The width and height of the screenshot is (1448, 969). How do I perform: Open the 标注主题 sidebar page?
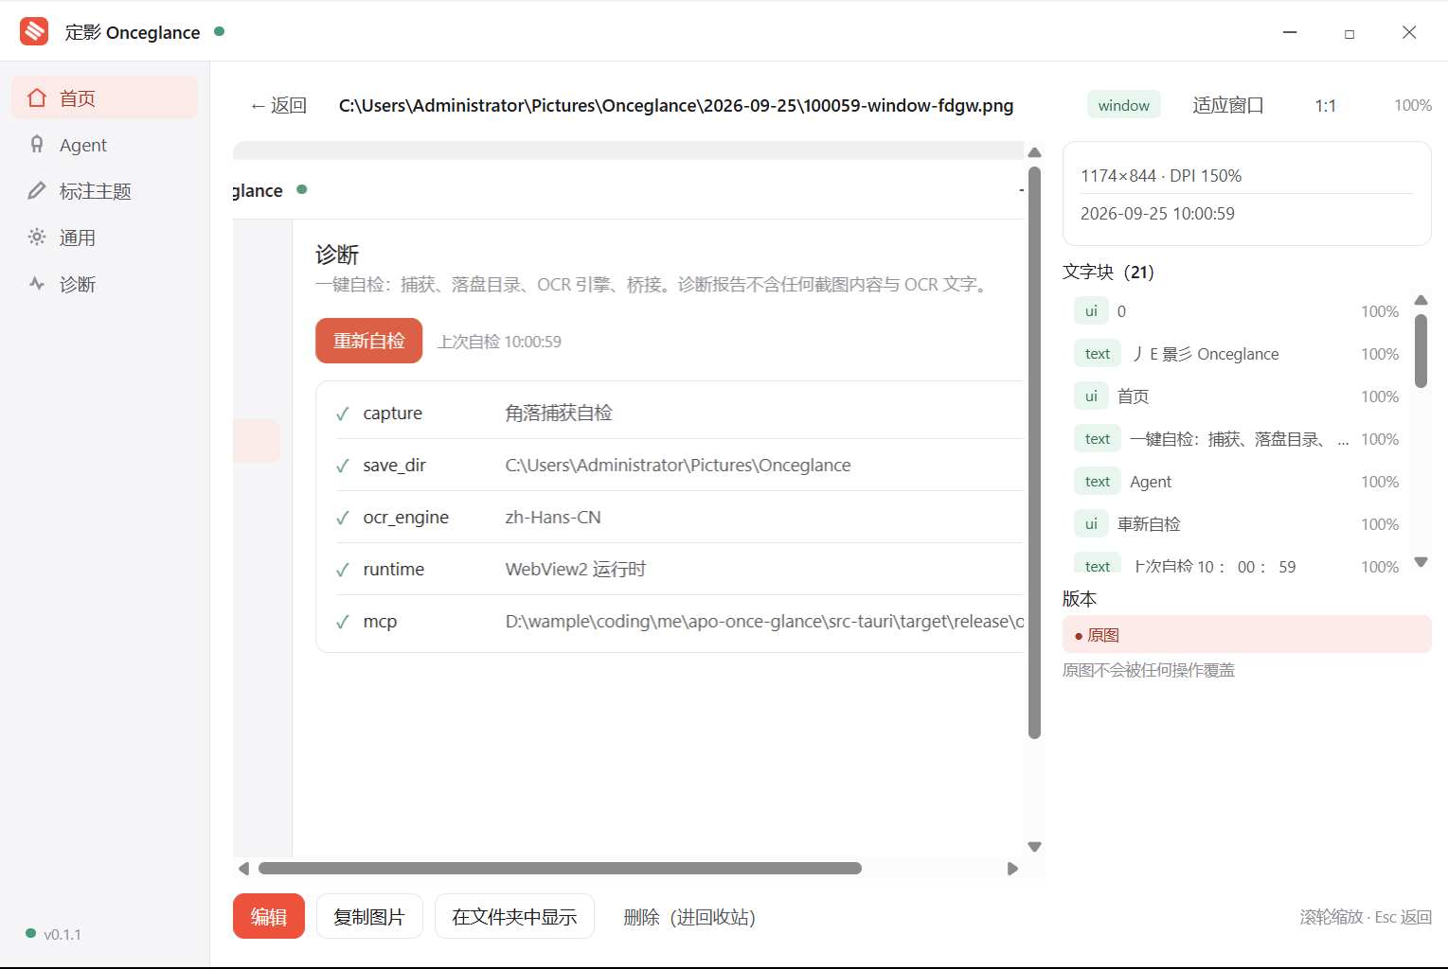(104, 191)
